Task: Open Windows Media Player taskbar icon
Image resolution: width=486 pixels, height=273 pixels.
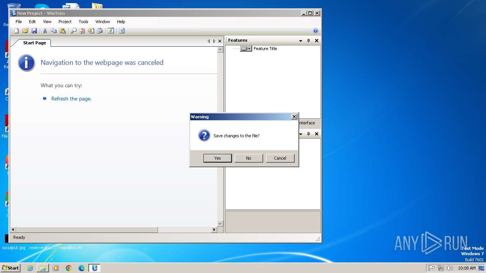Action: click(x=56, y=268)
